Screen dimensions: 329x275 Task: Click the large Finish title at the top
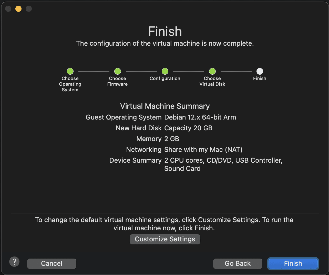point(165,32)
